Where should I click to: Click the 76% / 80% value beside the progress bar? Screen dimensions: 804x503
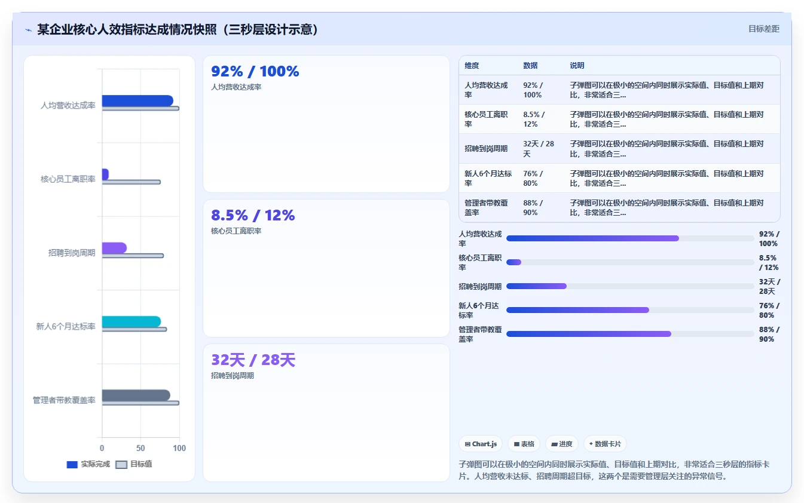click(769, 311)
